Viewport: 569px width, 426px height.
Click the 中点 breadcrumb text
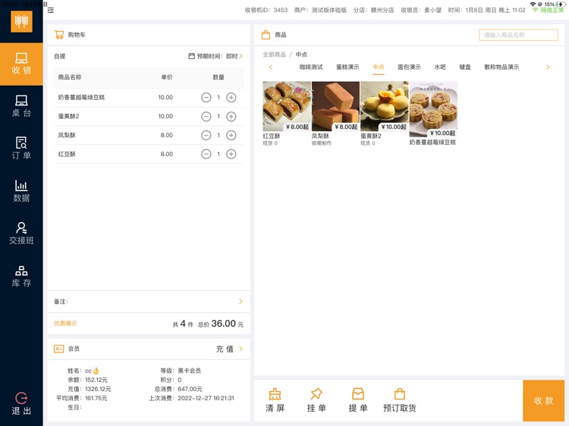coord(301,55)
